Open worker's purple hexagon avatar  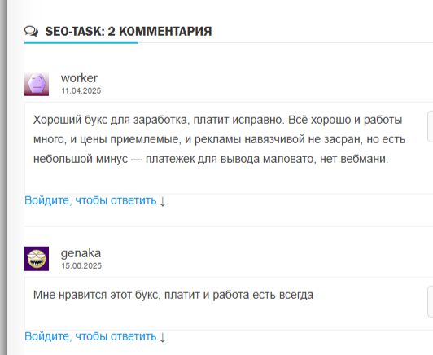point(37,84)
